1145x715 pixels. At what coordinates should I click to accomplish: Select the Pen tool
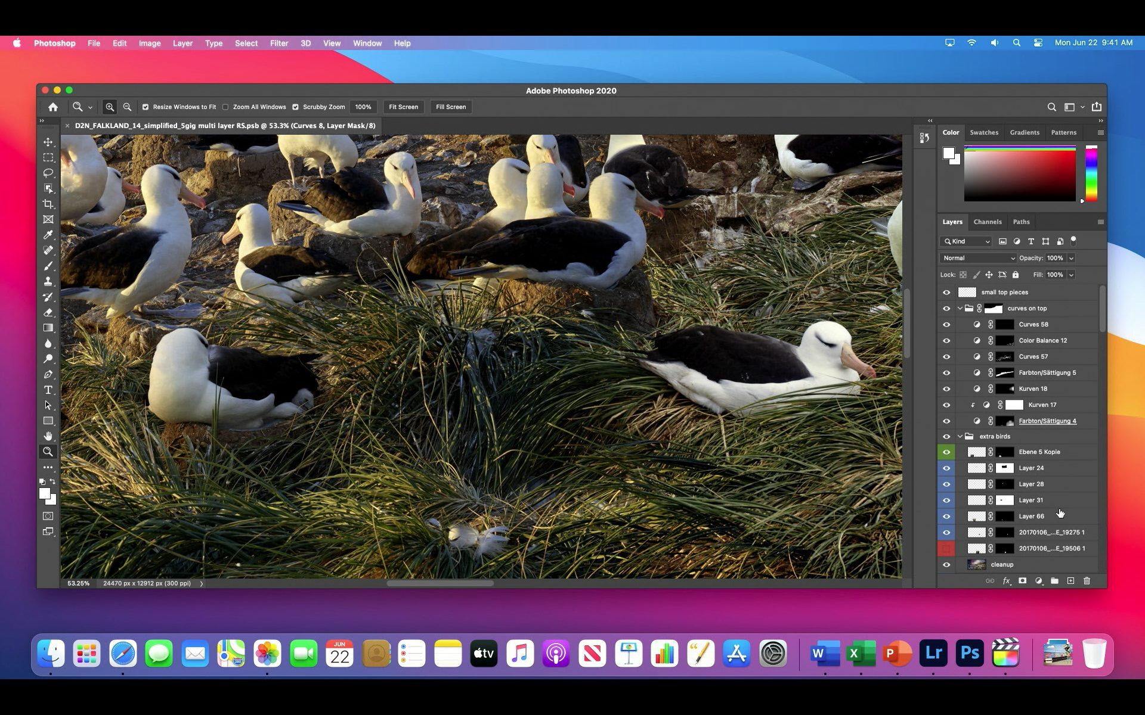click(x=48, y=374)
